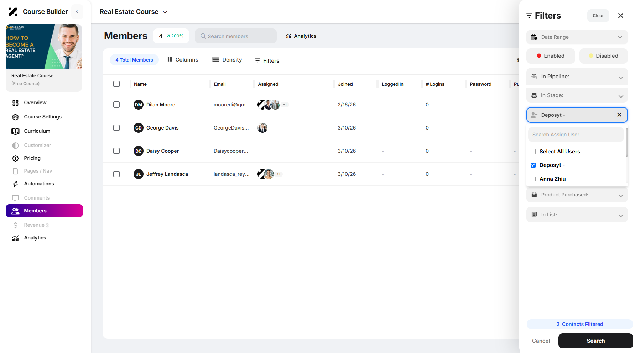Screen dimensions: 635x353
Task: Select the Jeffrey Landasca row checkbox
Action: click(x=116, y=174)
